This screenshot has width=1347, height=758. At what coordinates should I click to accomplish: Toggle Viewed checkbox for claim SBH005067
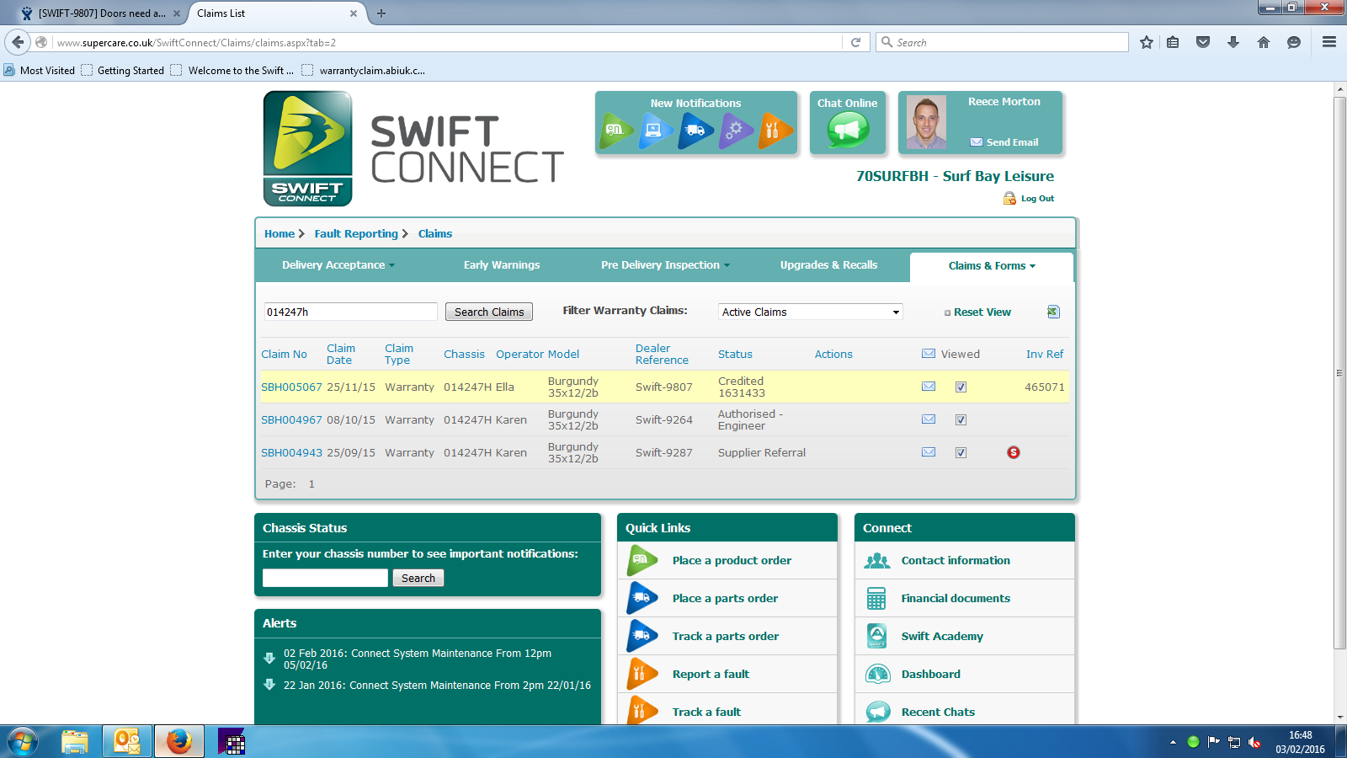pos(961,387)
